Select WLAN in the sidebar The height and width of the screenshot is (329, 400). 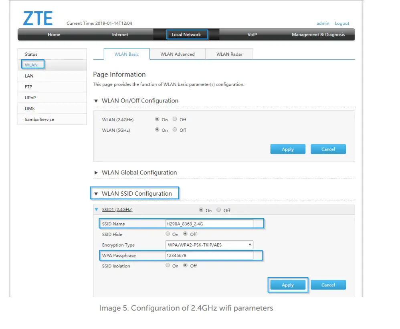[32, 64]
